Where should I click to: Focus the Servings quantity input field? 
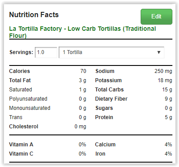pos(46,52)
